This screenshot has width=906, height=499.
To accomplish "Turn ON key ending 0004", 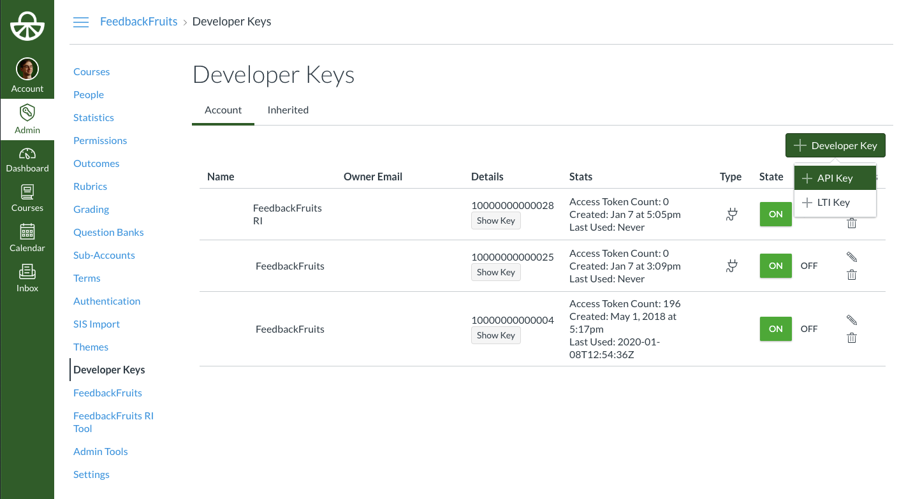I will click(776, 329).
